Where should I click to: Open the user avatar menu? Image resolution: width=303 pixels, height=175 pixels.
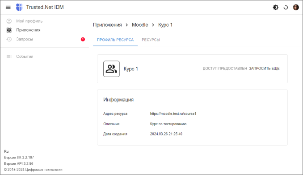coord(296,7)
